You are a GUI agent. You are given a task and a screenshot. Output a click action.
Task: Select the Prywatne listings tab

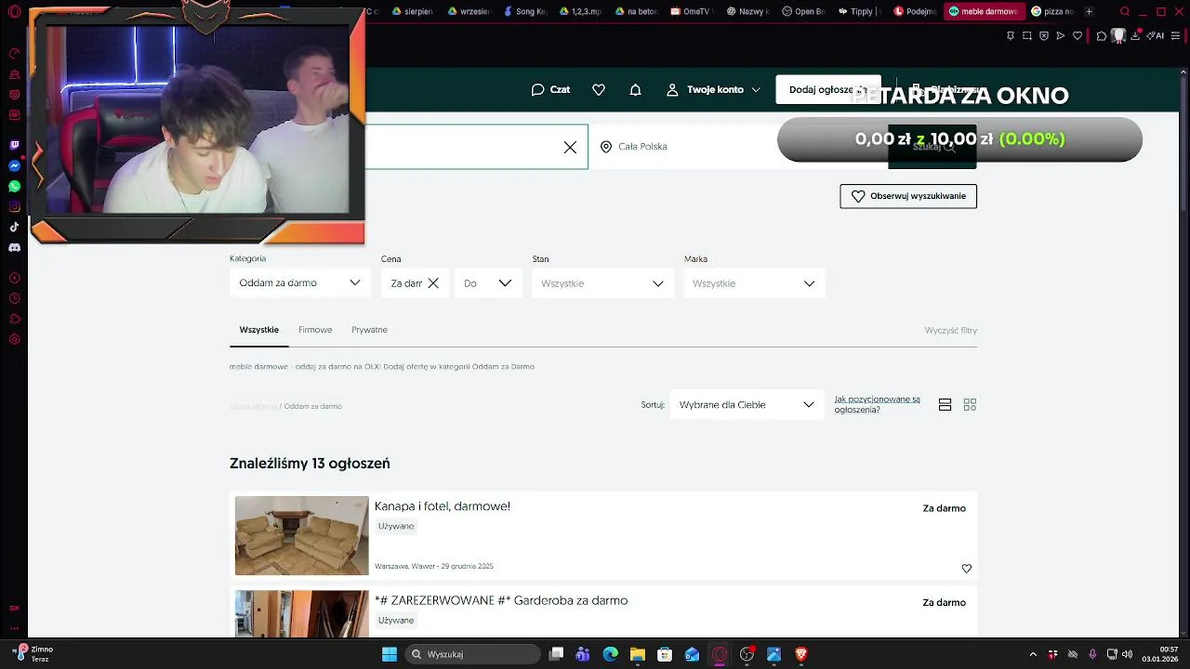(369, 330)
